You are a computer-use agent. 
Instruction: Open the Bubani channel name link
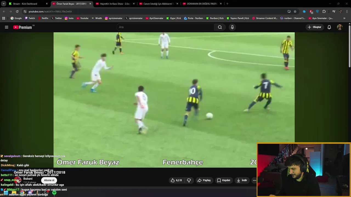[x=28, y=179]
